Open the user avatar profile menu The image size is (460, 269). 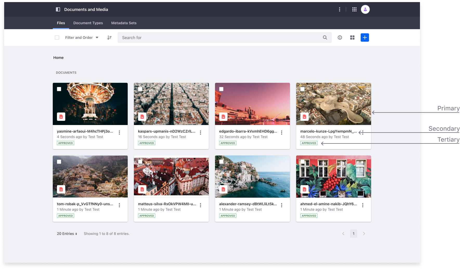click(365, 9)
